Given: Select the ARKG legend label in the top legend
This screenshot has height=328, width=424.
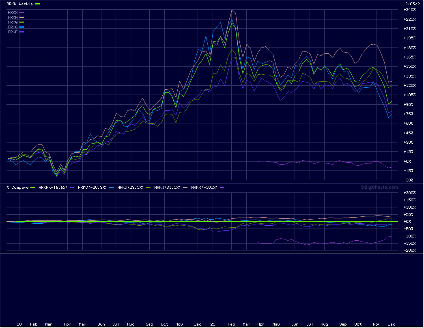Looking at the screenshot, I should [x=13, y=27].
